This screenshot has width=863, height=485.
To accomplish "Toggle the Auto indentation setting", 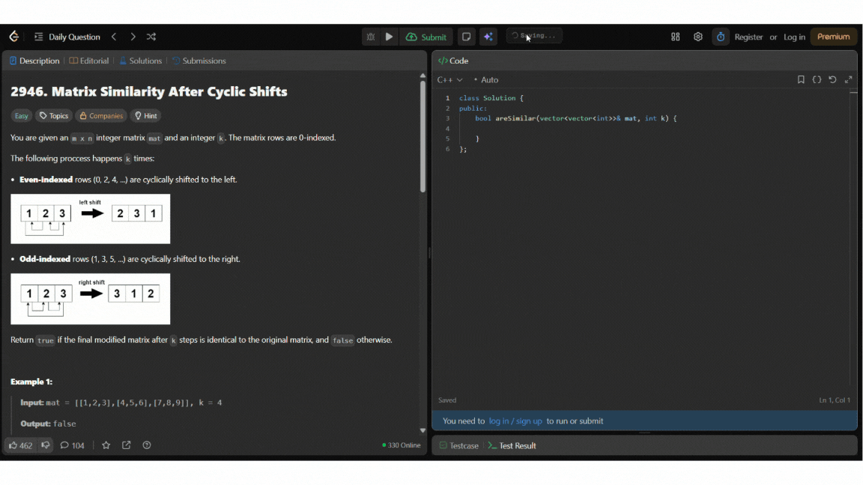I will [x=486, y=80].
